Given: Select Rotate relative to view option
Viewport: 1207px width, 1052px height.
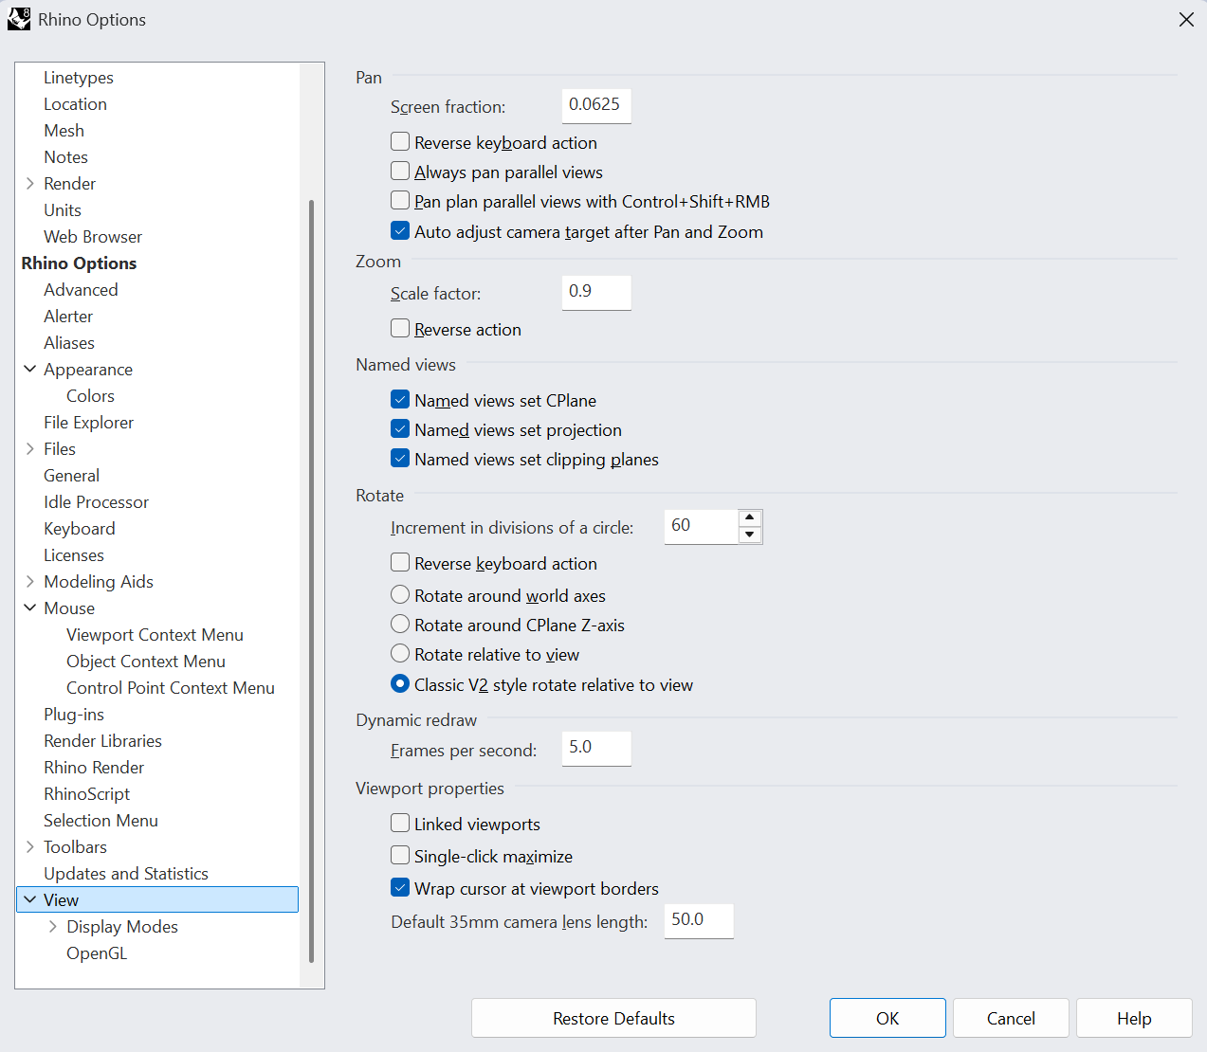Looking at the screenshot, I should tap(400, 654).
